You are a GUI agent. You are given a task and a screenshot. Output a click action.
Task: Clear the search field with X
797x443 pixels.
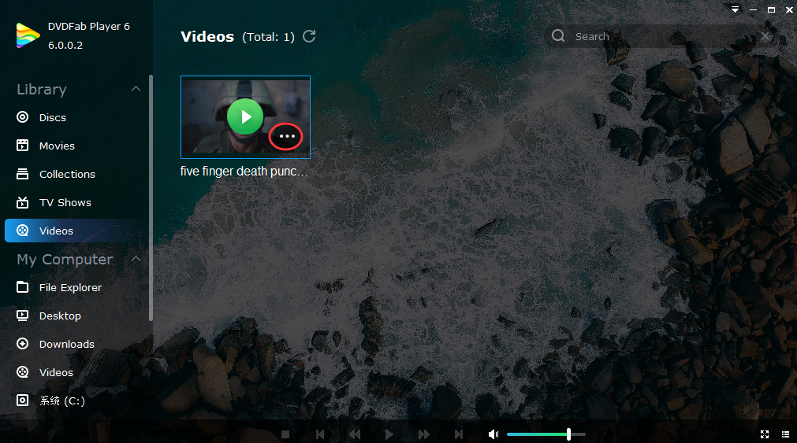(x=765, y=36)
